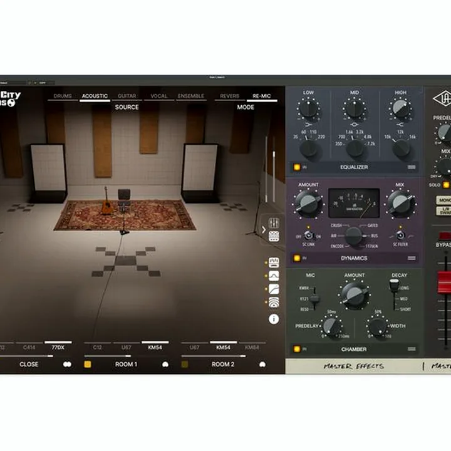Toggle the red BYPASS button
This screenshot has width=451, height=451.
pyautogui.click(x=445, y=236)
